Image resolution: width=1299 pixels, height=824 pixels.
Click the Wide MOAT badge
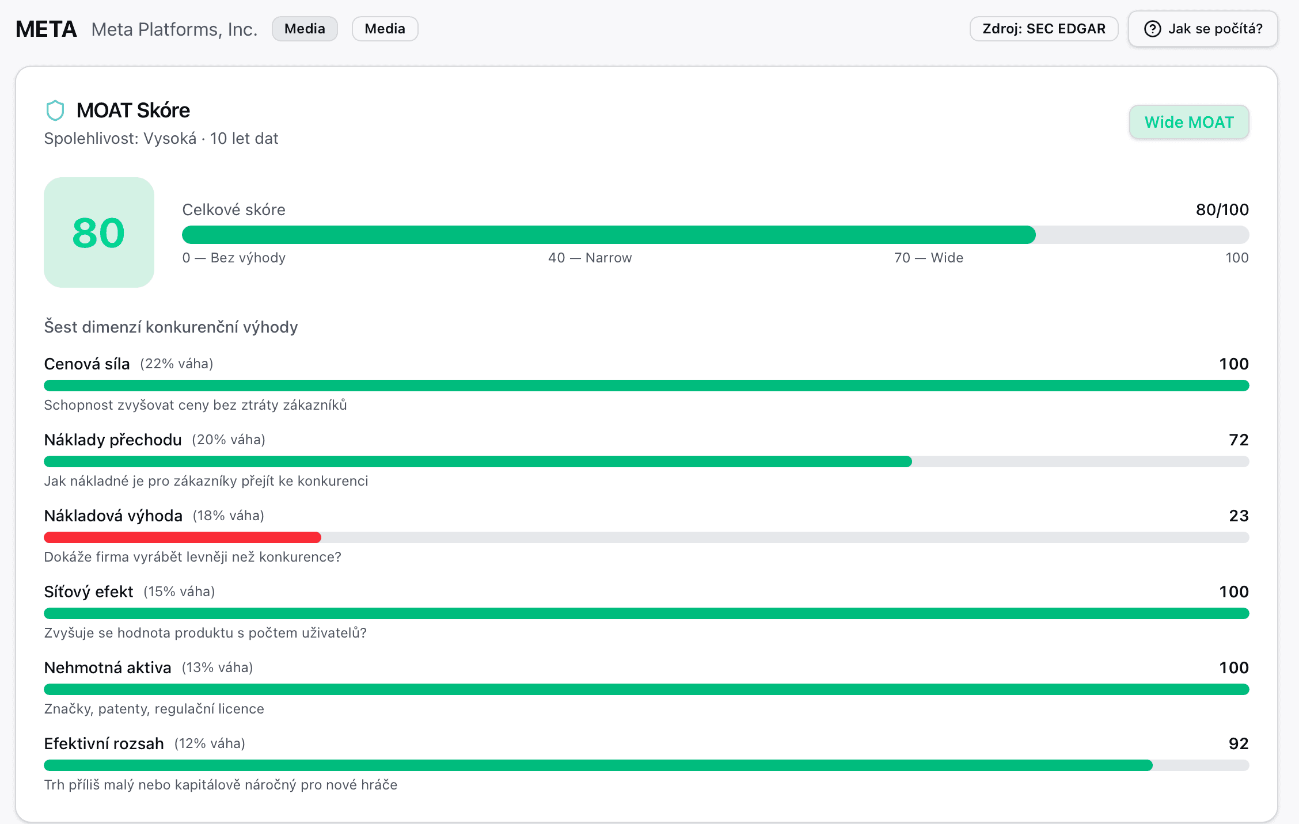(1188, 122)
